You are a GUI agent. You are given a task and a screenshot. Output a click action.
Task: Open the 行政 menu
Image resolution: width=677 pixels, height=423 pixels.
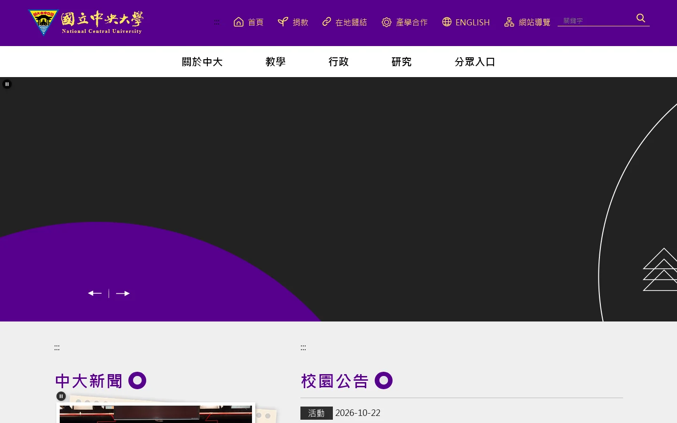click(338, 62)
